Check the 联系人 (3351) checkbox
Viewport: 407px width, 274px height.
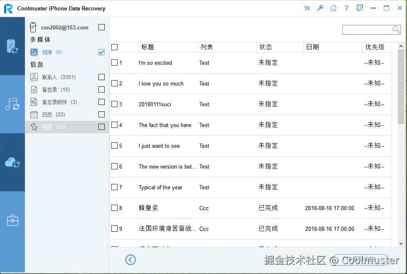click(101, 77)
